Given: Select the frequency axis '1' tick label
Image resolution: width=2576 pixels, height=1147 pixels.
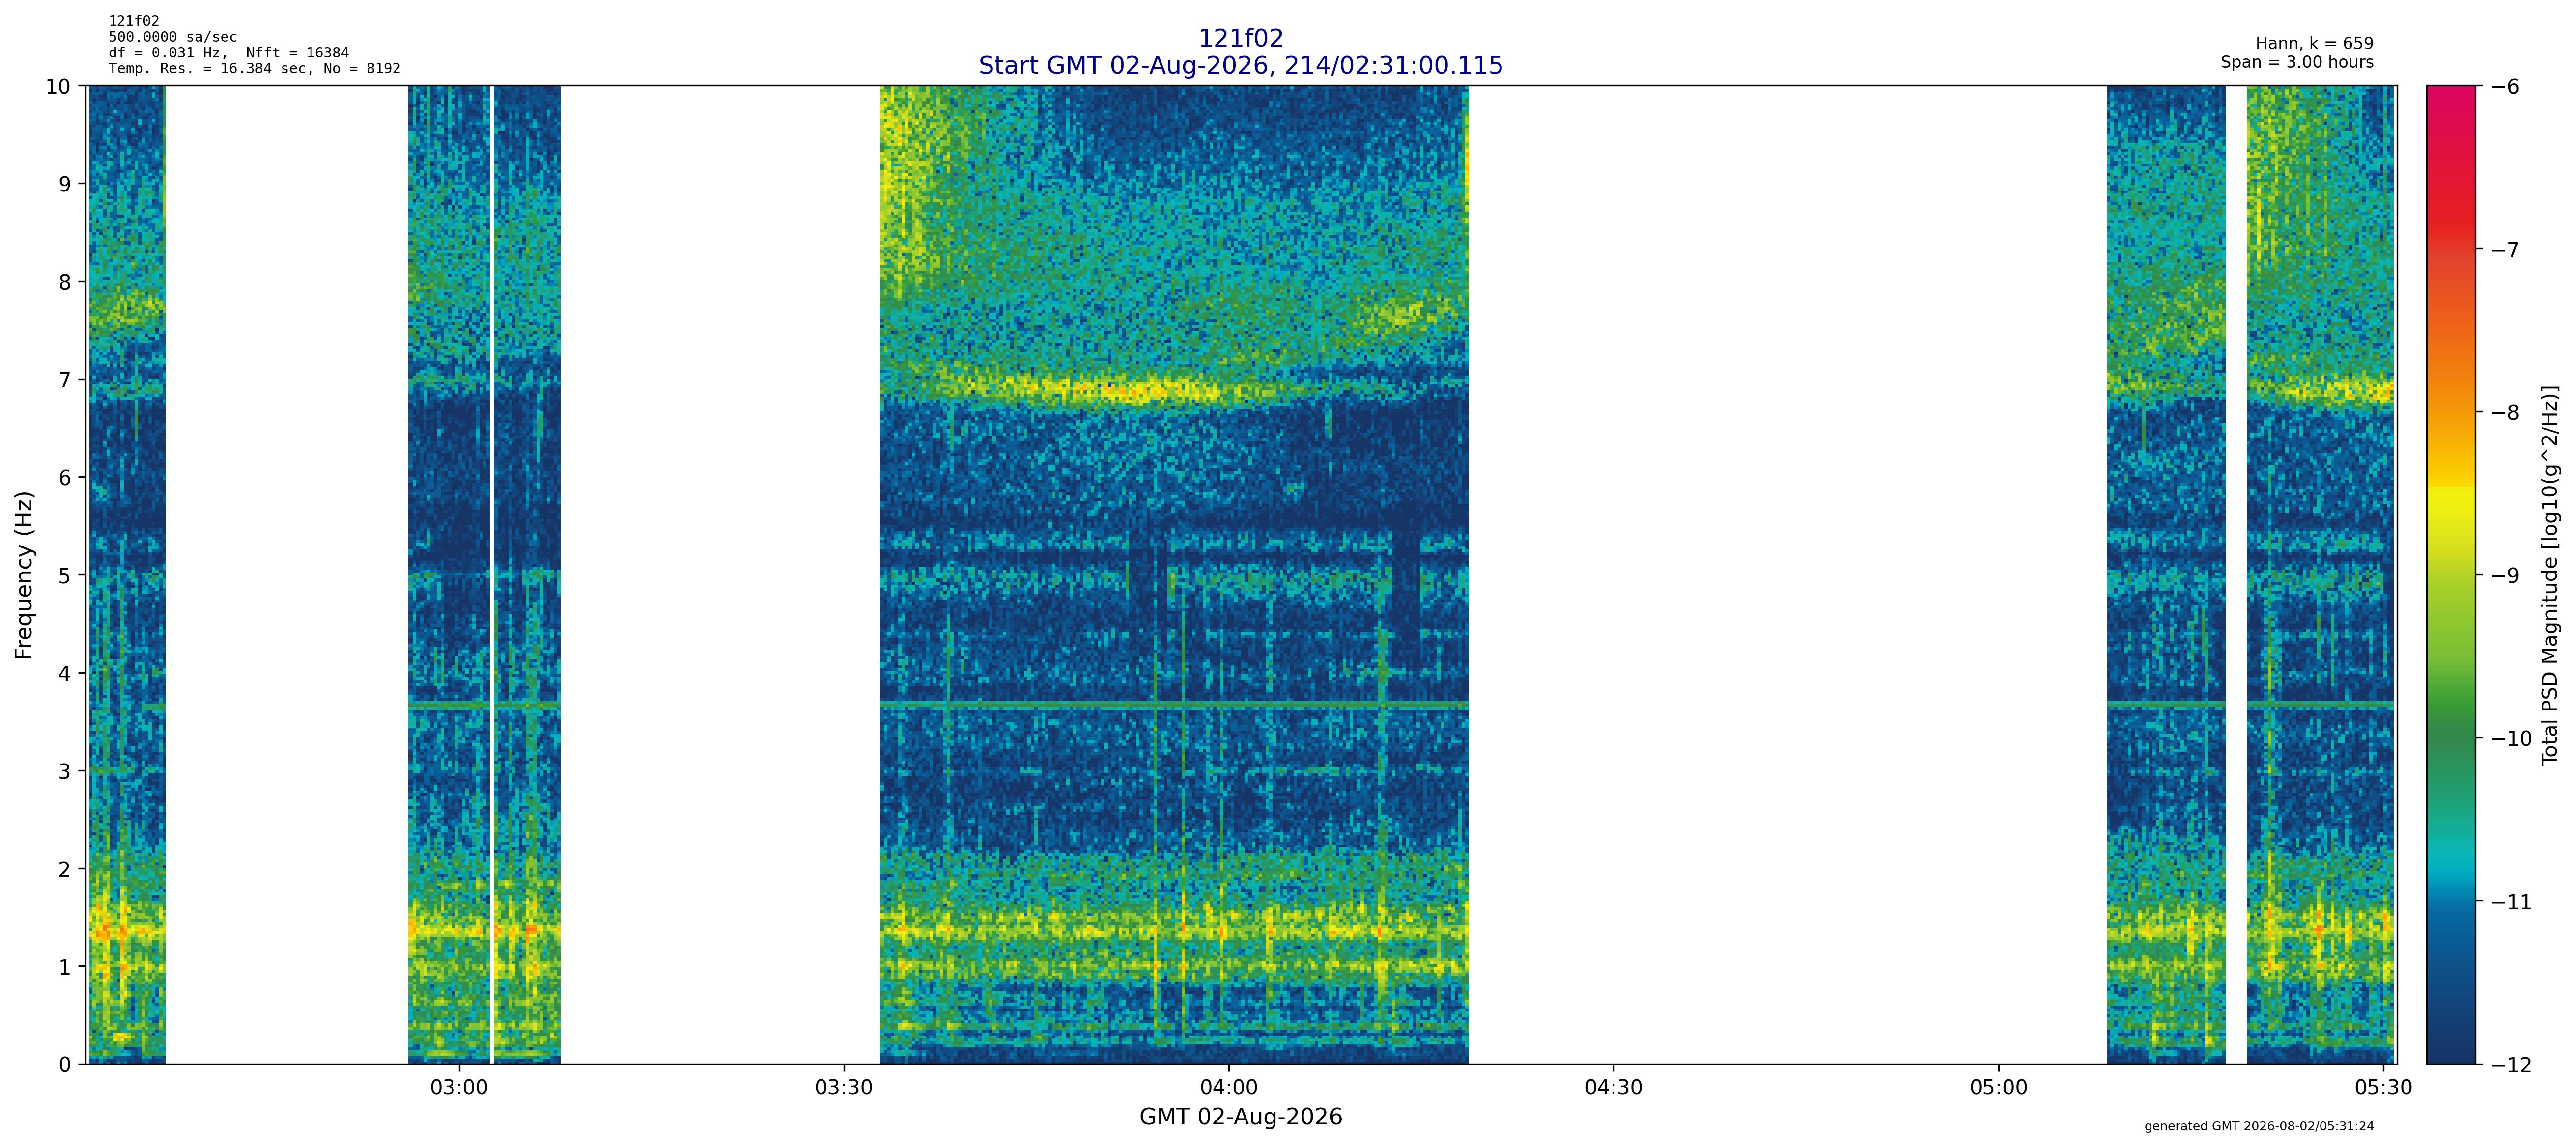Looking at the screenshot, I should pyautogui.click(x=66, y=967).
